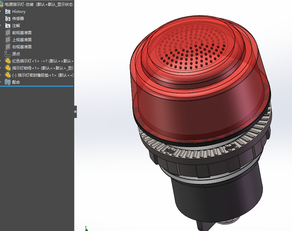Click the History folder icon
292x231 pixels.
coord(8,12)
